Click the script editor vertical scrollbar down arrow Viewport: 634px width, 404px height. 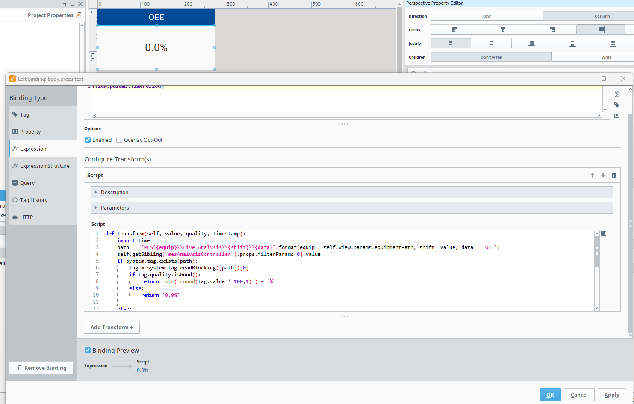point(597,308)
